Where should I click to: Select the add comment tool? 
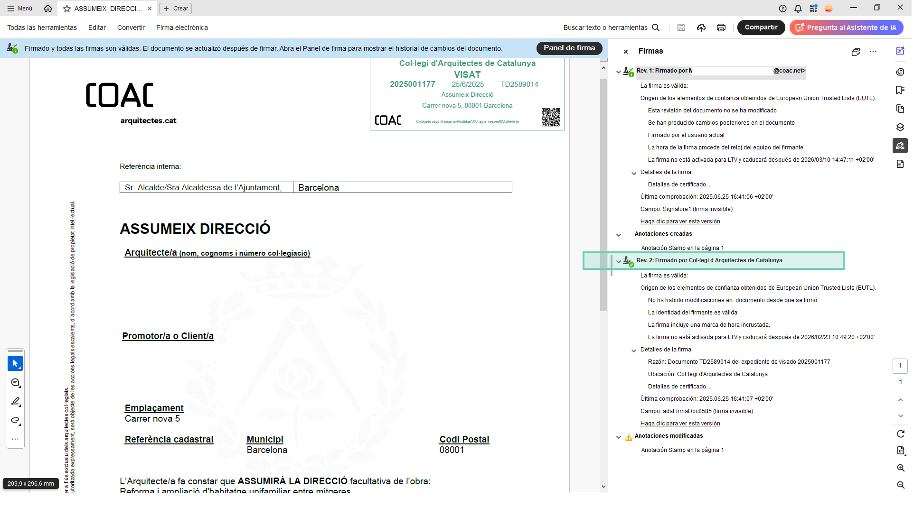[x=15, y=383]
